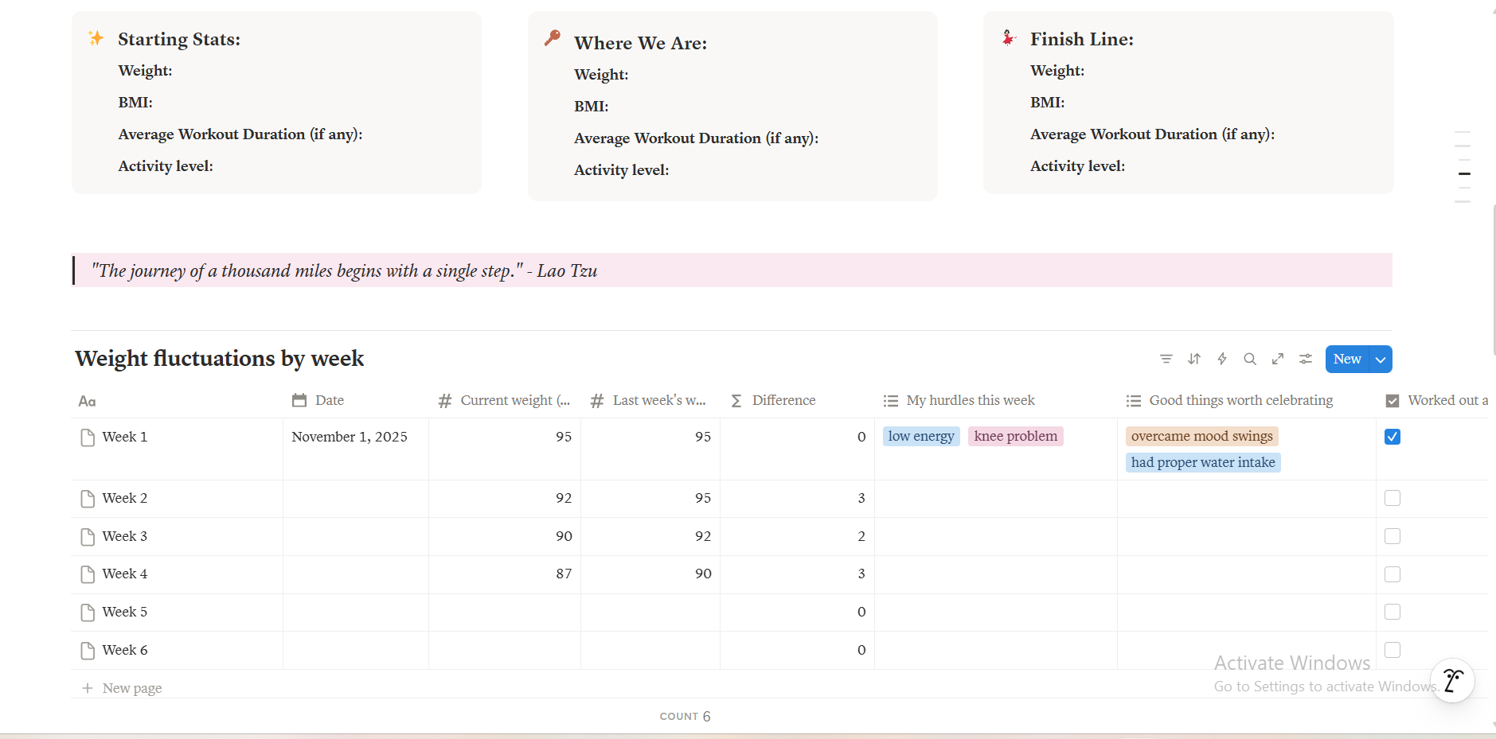1496x739 pixels.
Task: Tick the Week 4 worked out checkbox
Action: (1392, 574)
